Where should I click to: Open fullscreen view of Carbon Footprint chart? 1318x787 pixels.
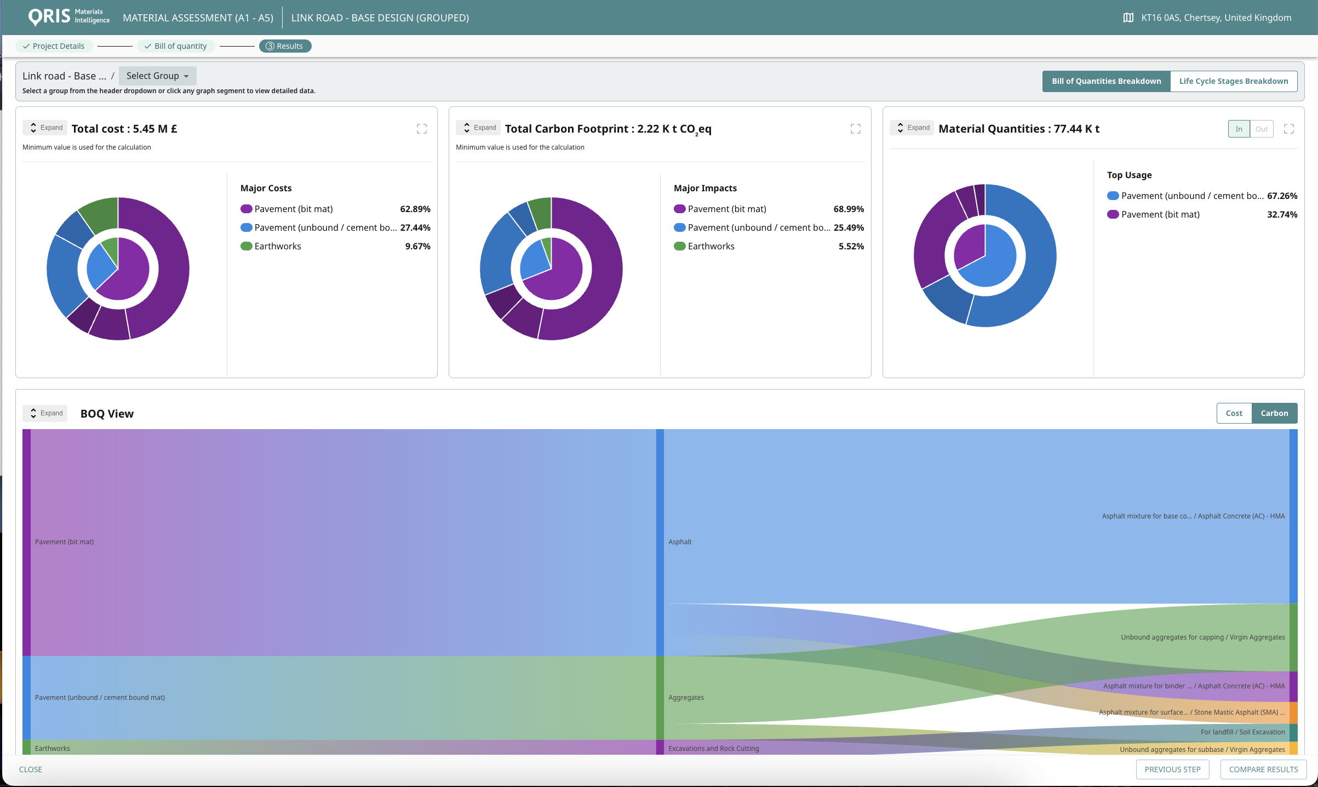pyautogui.click(x=855, y=129)
